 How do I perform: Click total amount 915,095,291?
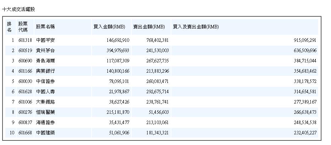305,40
